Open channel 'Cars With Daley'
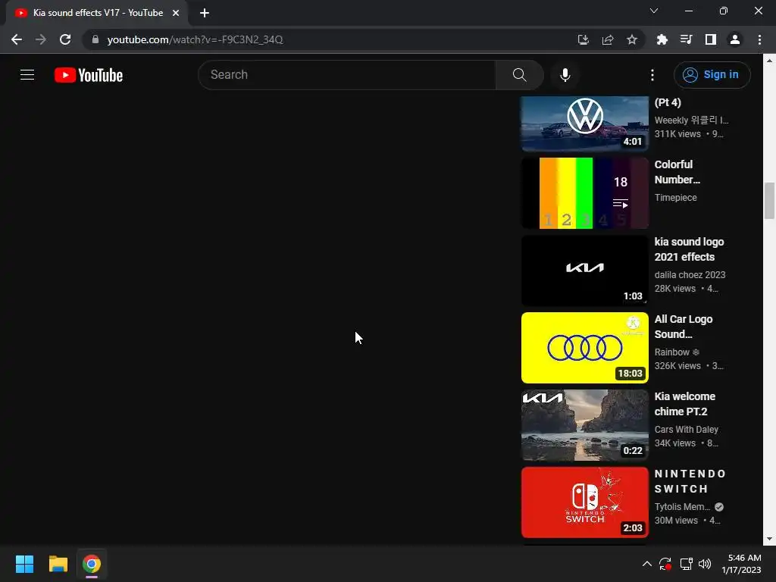Viewport: 776px width, 582px height. tap(687, 429)
